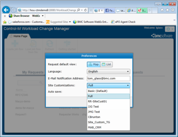Choose JMG Test customization
Viewport: 178px width, 137px height.
[x=109, y=112]
